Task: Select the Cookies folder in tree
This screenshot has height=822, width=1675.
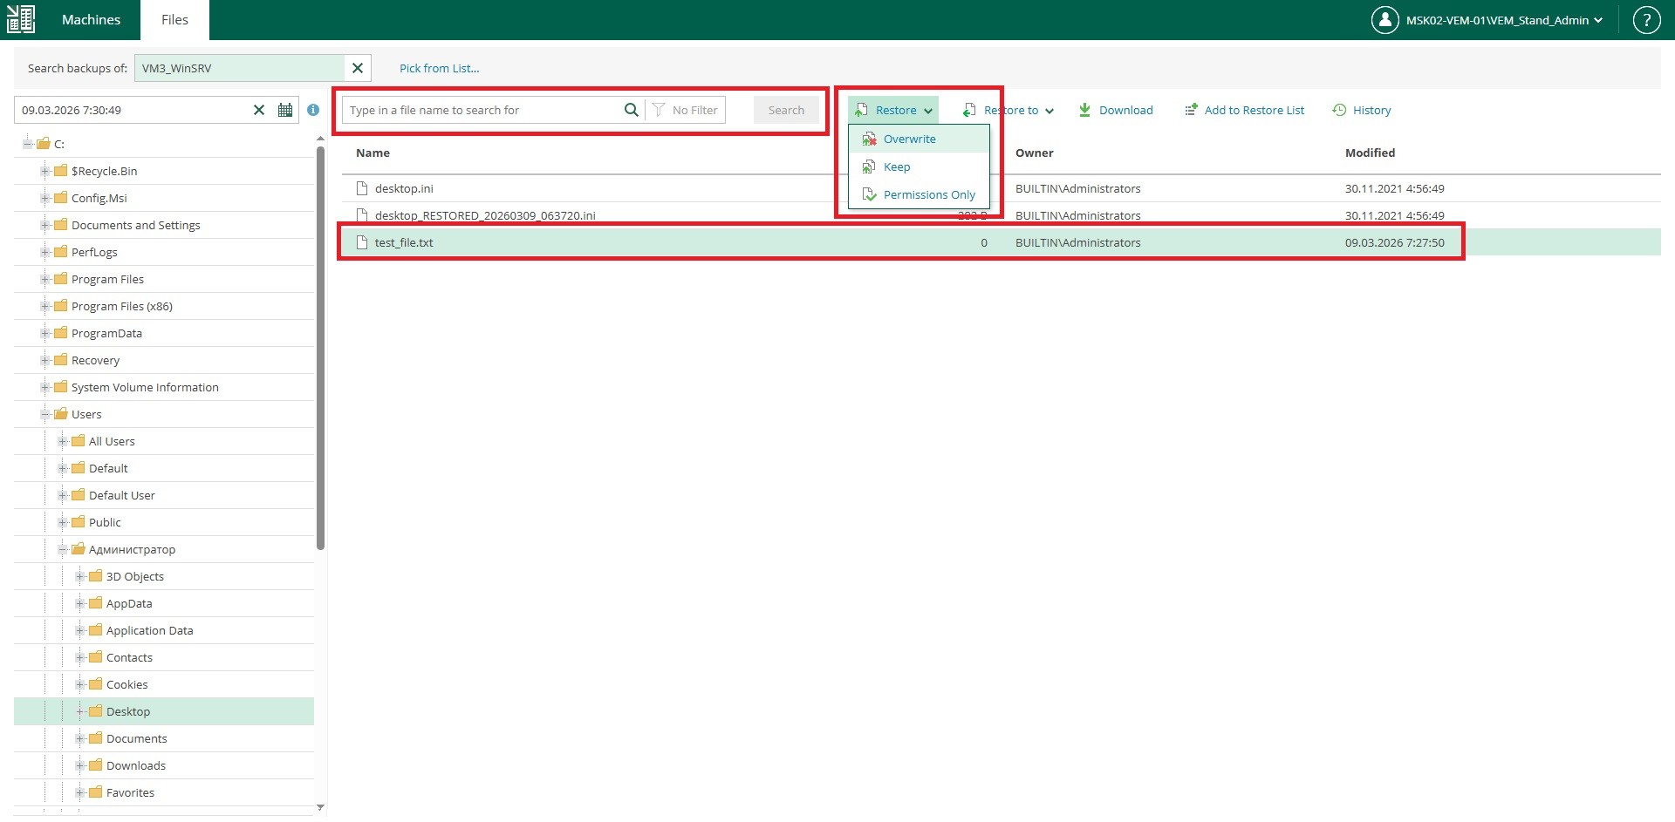Action: click(127, 684)
